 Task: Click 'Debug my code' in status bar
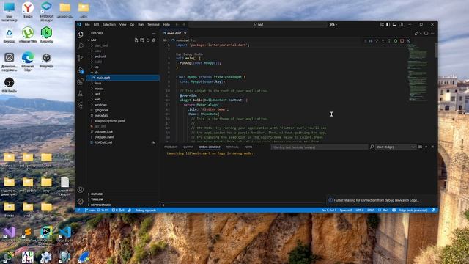coord(146,210)
